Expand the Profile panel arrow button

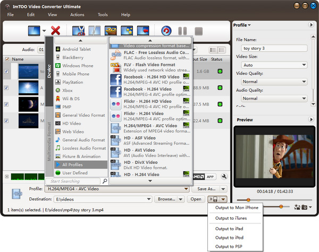311,25
